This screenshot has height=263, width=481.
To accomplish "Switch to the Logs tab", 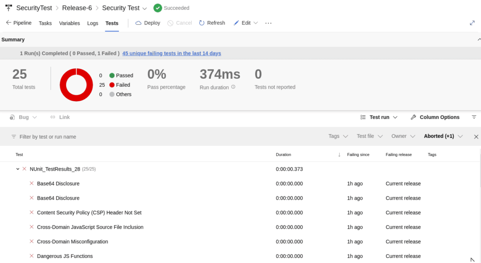I will tap(93, 23).
